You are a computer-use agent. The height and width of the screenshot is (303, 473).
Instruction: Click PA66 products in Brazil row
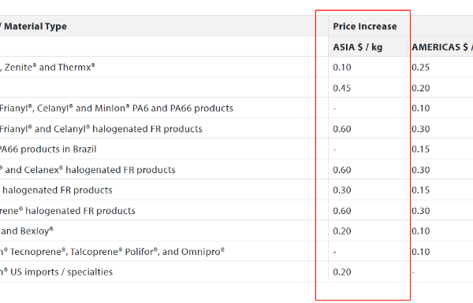pos(48,150)
